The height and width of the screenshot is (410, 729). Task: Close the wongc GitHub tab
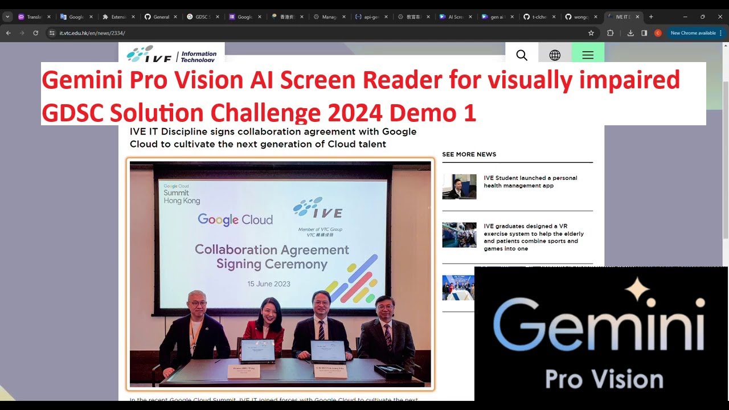(x=597, y=17)
